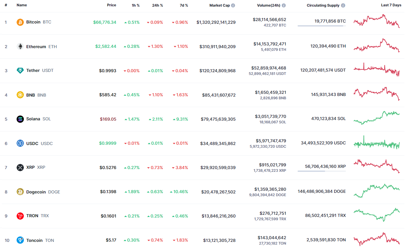Sort by the 24h % column header

click(x=158, y=5)
